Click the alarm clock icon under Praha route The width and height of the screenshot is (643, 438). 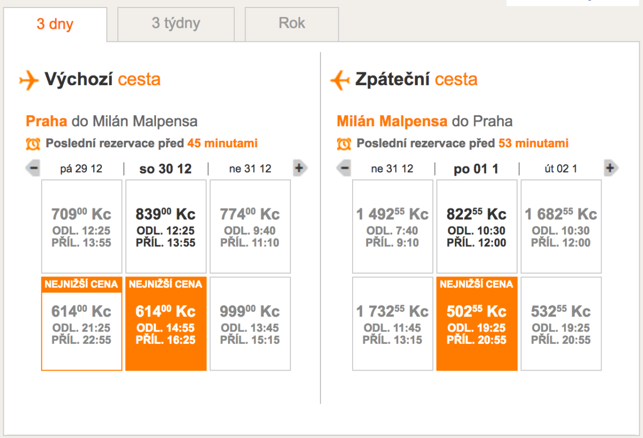[x=33, y=144]
